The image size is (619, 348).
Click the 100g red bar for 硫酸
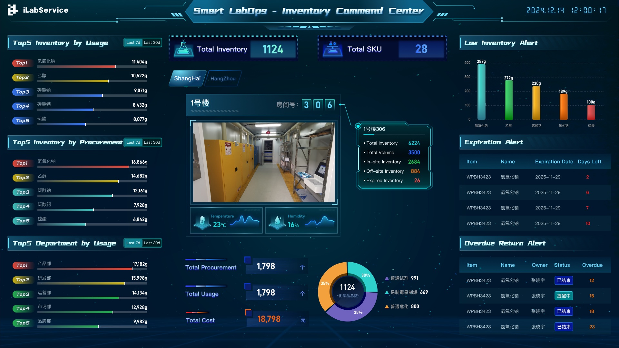click(x=591, y=112)
